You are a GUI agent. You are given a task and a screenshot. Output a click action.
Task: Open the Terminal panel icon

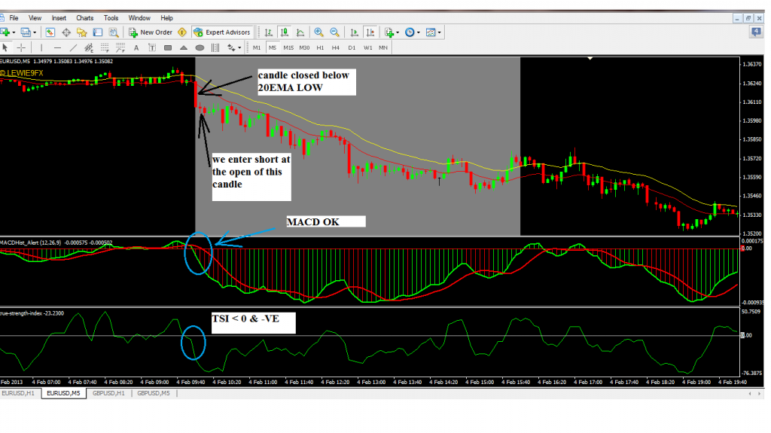97,32
